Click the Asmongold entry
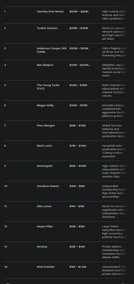Image resolution: width=134 pixels, height=284 pixels. pos(44,166)
